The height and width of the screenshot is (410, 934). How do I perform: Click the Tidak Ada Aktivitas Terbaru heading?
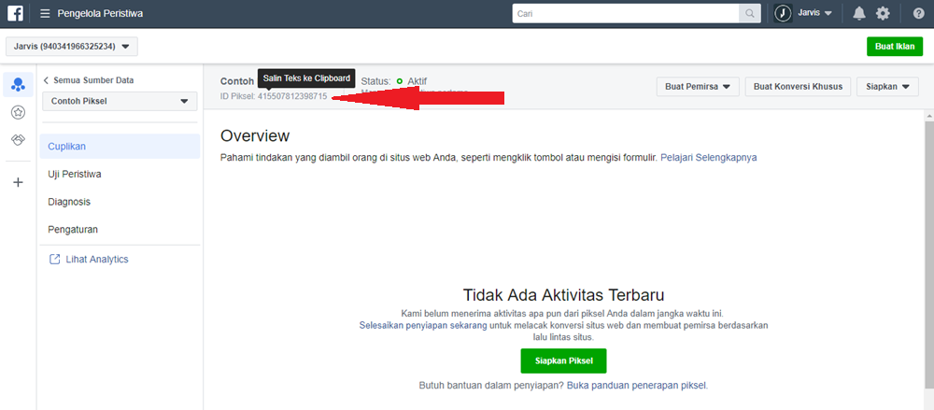(563, 295)
